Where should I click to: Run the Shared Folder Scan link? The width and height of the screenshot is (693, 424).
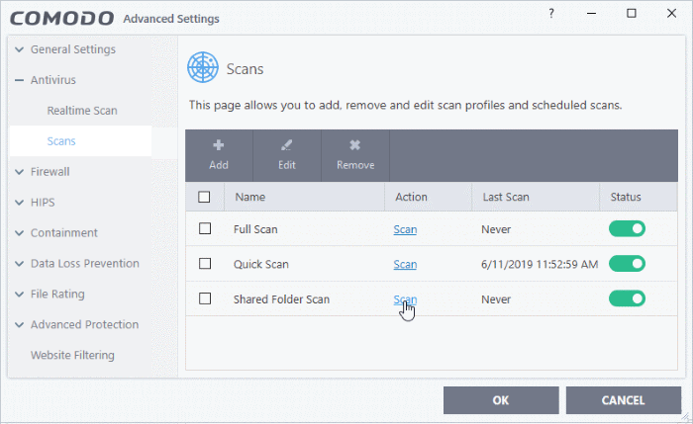(x=405, y=299)
